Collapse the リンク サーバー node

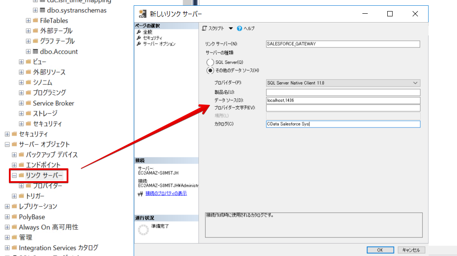pos(14,175)
